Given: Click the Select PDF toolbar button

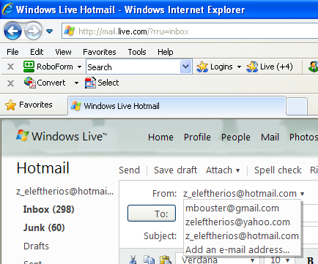Looking at the screenshot, I should point(102,83).
